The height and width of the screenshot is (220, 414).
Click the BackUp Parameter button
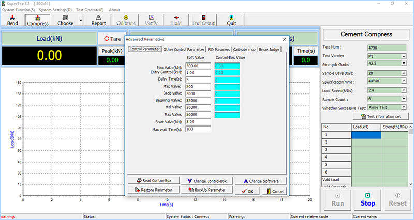click(x=206, y=190)
